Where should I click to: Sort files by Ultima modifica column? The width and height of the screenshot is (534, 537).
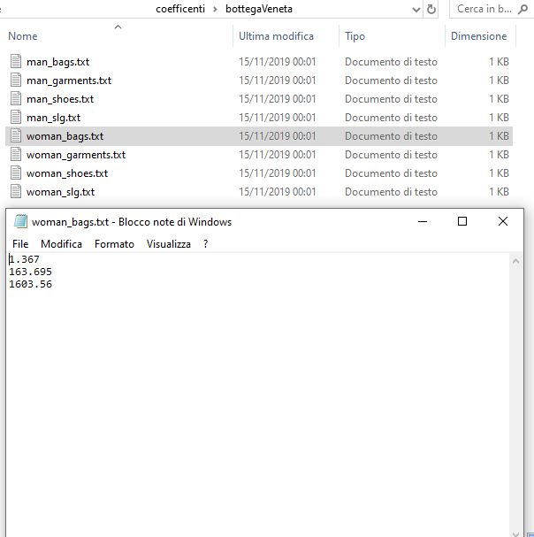(276, 36)
